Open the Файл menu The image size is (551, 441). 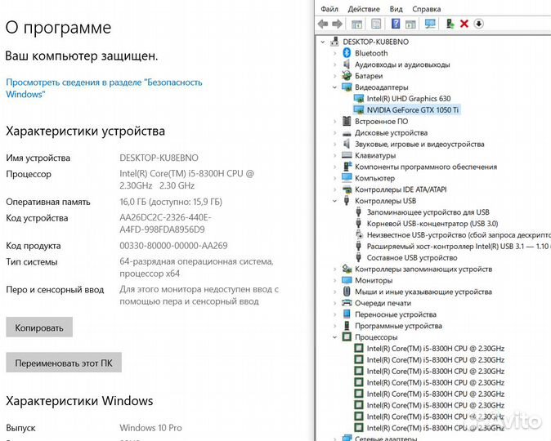(x=329, y=9)
